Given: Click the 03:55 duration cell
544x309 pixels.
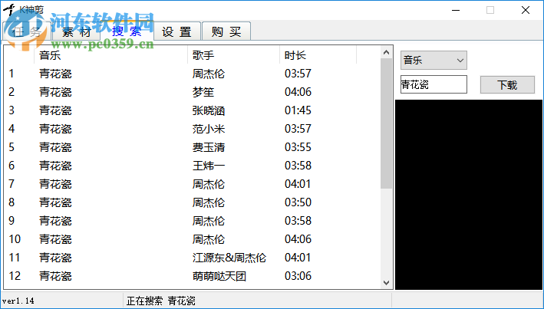Looking at the screenshot, I should (x=298, y=147).
